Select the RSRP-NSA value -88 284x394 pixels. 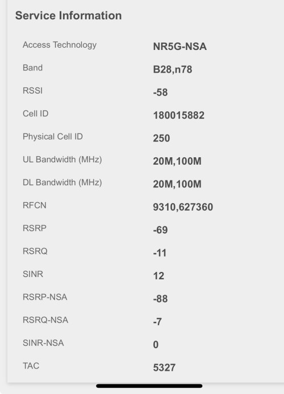160,299
